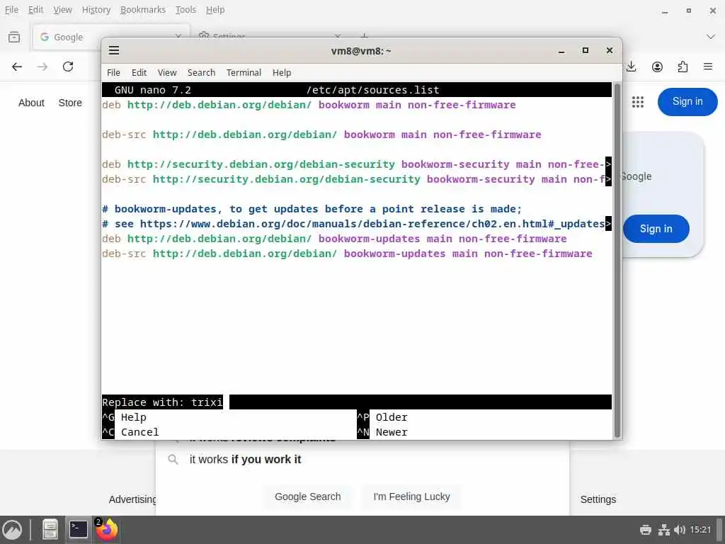Expand the list all tabs chevron
Viewport: 725px width, 544px height.
tap(711, 37)
